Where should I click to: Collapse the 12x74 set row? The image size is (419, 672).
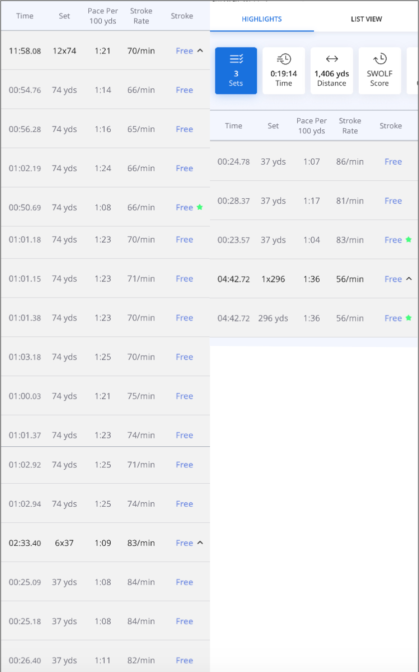[x=201, y=50]
